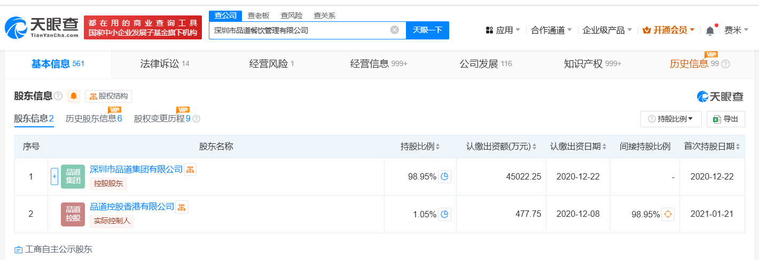The width and height of the screenshot is (759, 260).
Task: Open the 企业级产品 dropdown
Action: [x=607, y=30]
